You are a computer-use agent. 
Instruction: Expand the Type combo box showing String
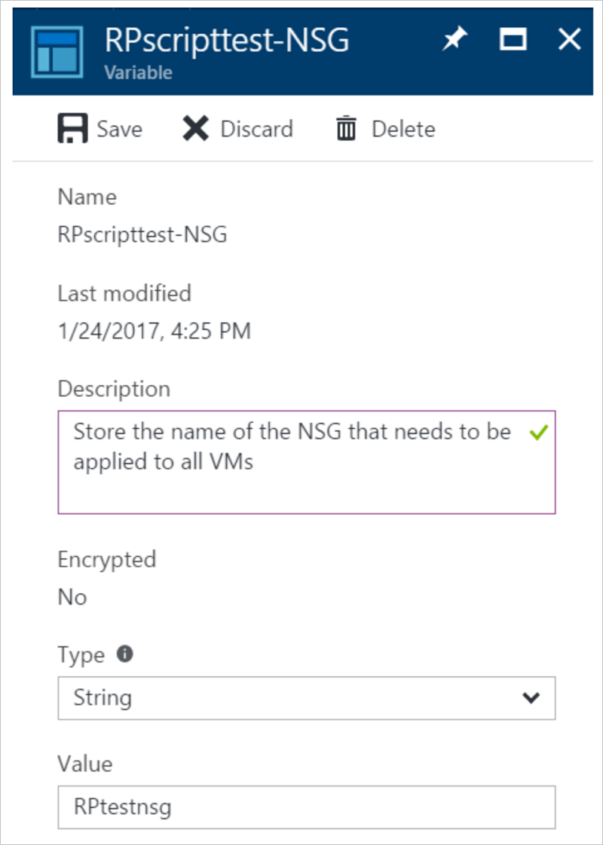pyautogui.click(x=301, y=698)
